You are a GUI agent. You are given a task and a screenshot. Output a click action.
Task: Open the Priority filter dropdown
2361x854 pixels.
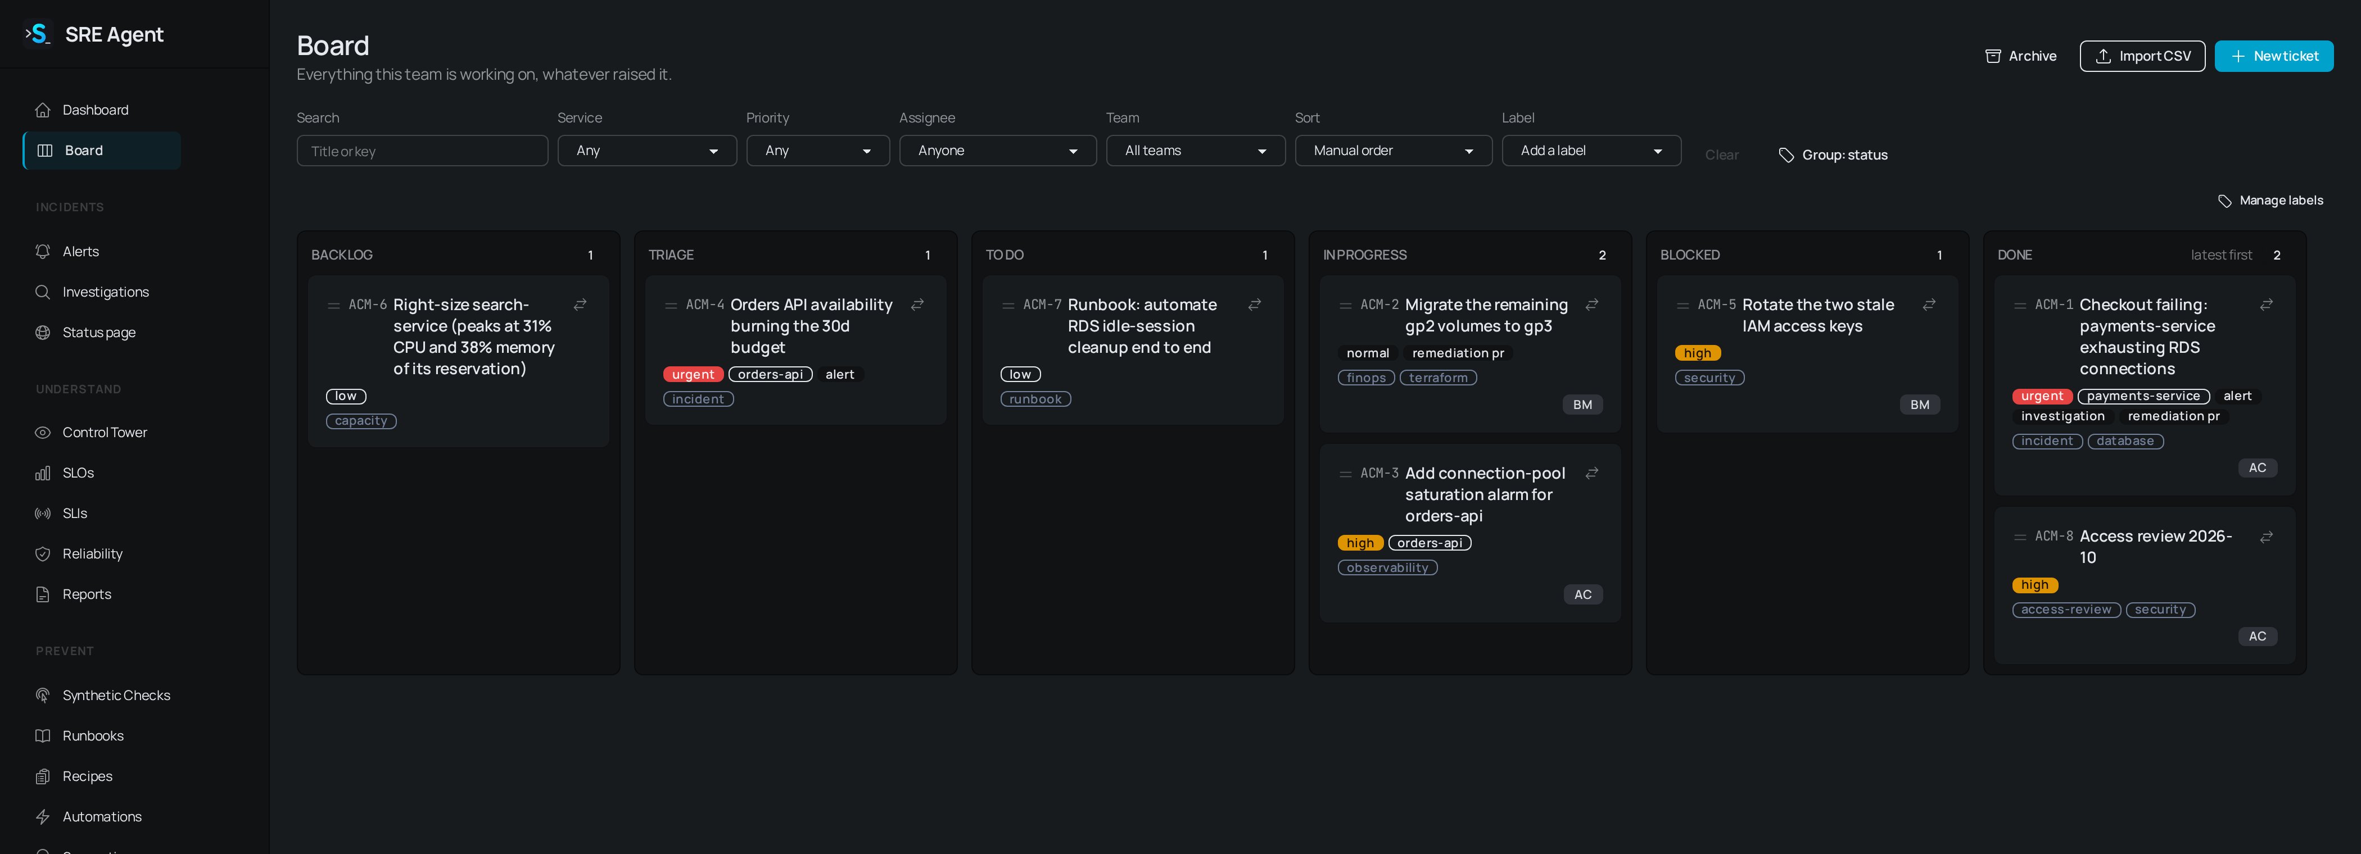click(817, 150)
